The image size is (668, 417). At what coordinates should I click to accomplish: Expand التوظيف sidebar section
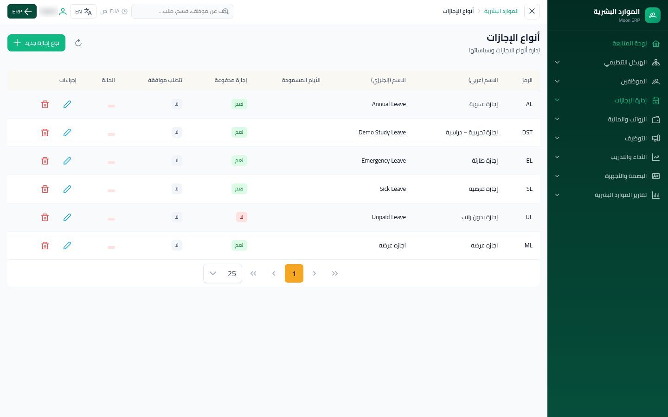pos(608,139)
